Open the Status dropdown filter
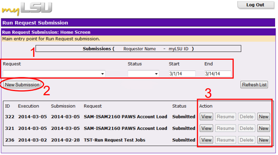The image size is (278, 155). pos(143,74)
